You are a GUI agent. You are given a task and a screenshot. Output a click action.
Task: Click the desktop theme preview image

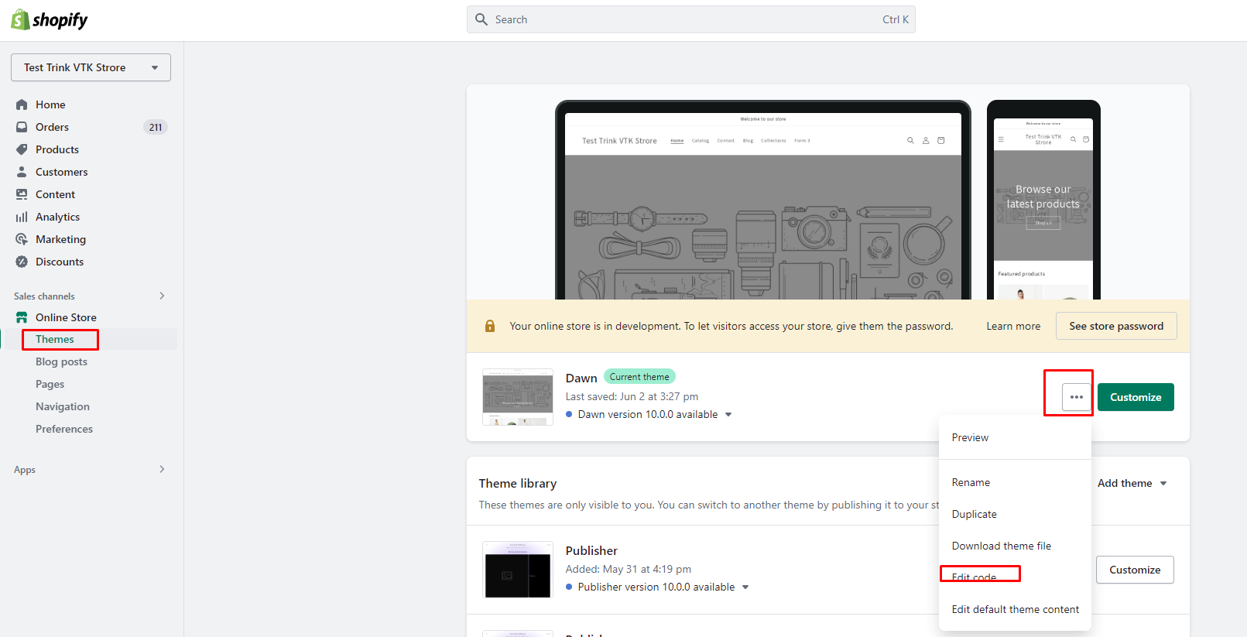[763, 200]
